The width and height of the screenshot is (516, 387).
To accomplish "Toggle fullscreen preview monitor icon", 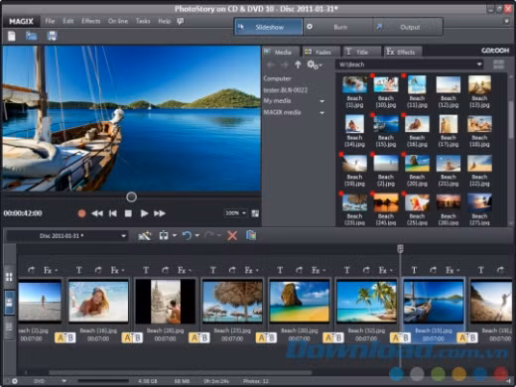I will point(255,213).
